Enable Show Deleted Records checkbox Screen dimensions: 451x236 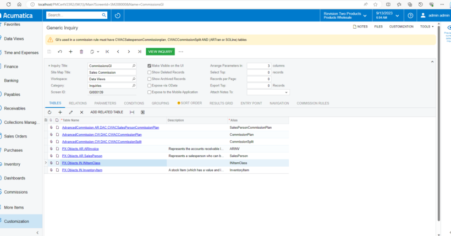[x=149, y=73]
